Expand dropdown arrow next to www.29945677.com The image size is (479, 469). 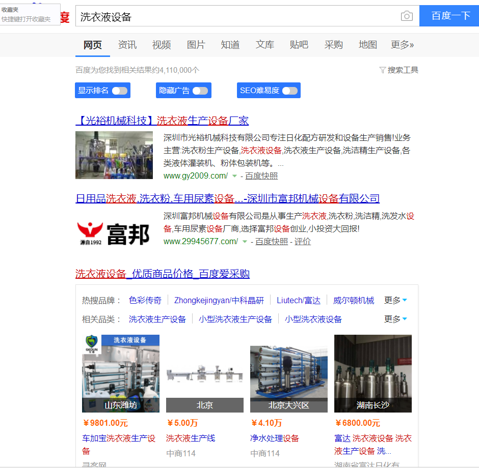[x=245, y=242]
